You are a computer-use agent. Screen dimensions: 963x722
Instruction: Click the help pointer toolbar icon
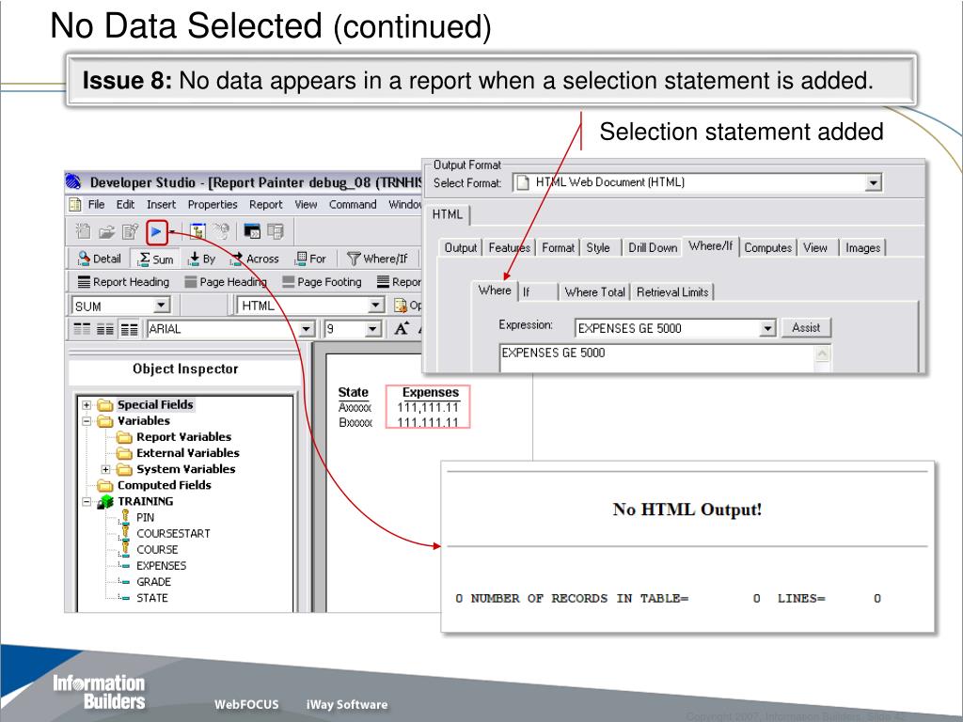tap(220, 231)
